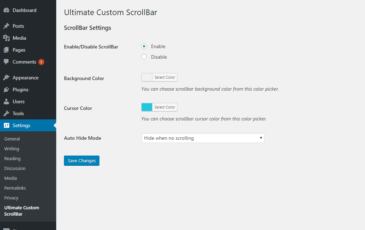Image resolution: width=365 pixels, height=230 pixels.
Task: Click the Cursor Color cyan swatch
Action: tap(147, 107)
